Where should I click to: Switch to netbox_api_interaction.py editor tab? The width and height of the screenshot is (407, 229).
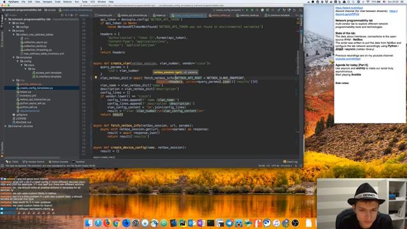pyautogui.click(x=132, y=15)
